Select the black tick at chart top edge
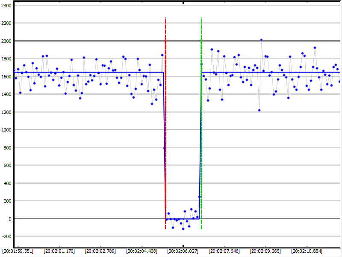 click(183, 3)
